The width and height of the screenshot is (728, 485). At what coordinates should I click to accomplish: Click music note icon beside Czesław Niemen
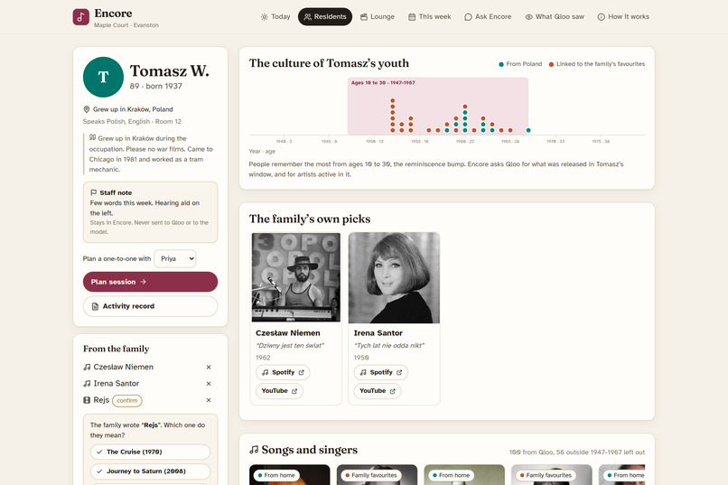tap(87, 367)
